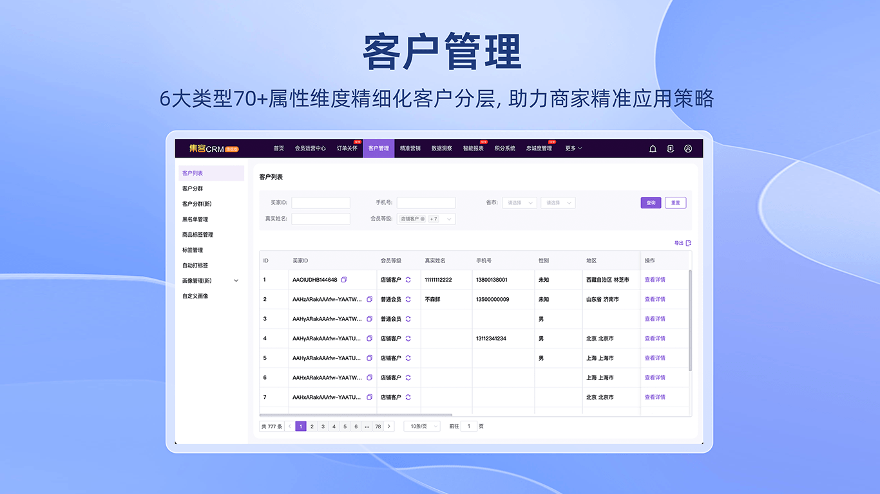Refresh member level icon in row 1
Screen dimensions: 880x494
tap(408, 280)
